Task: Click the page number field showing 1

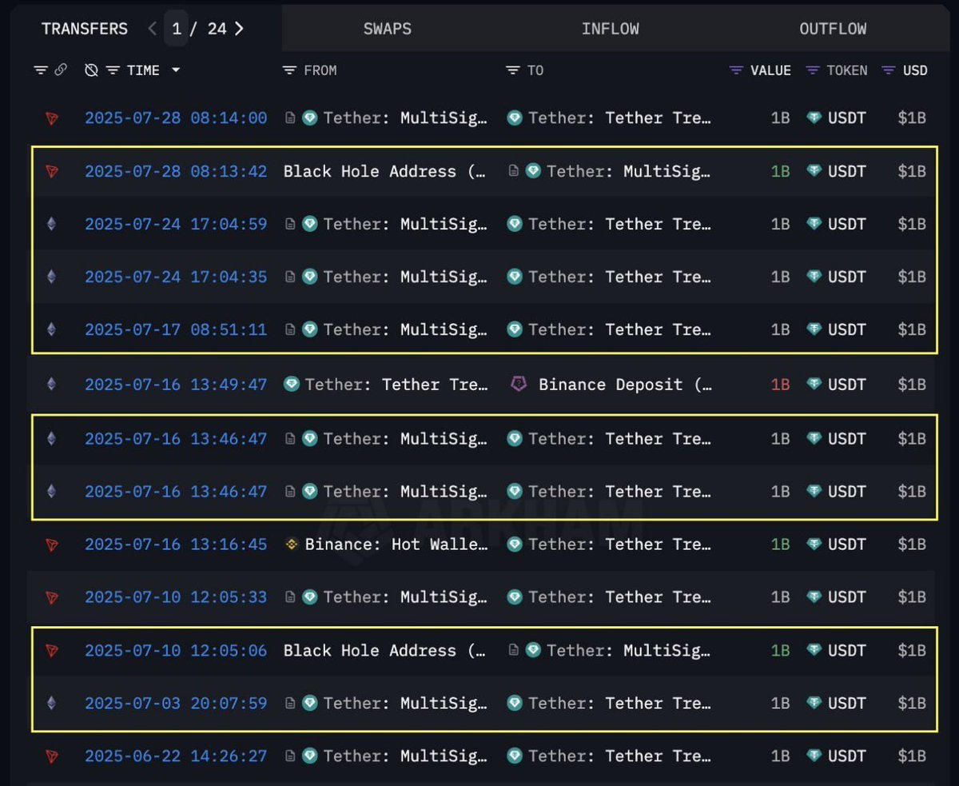Action: 177,29
